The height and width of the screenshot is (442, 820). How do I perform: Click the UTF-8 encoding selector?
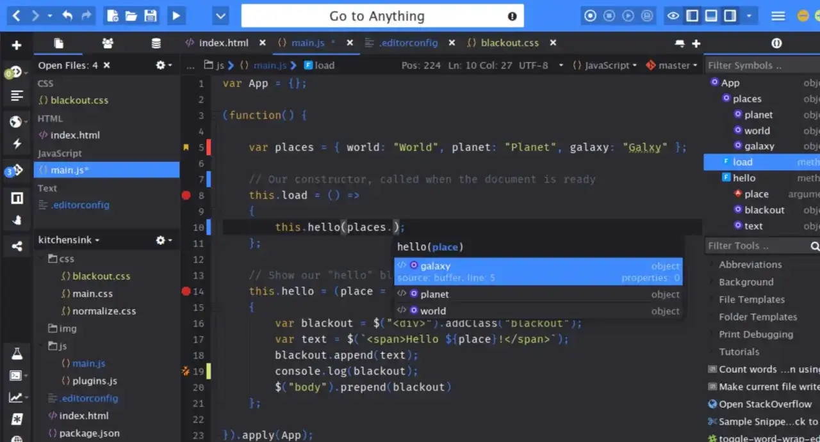[533, 65]
